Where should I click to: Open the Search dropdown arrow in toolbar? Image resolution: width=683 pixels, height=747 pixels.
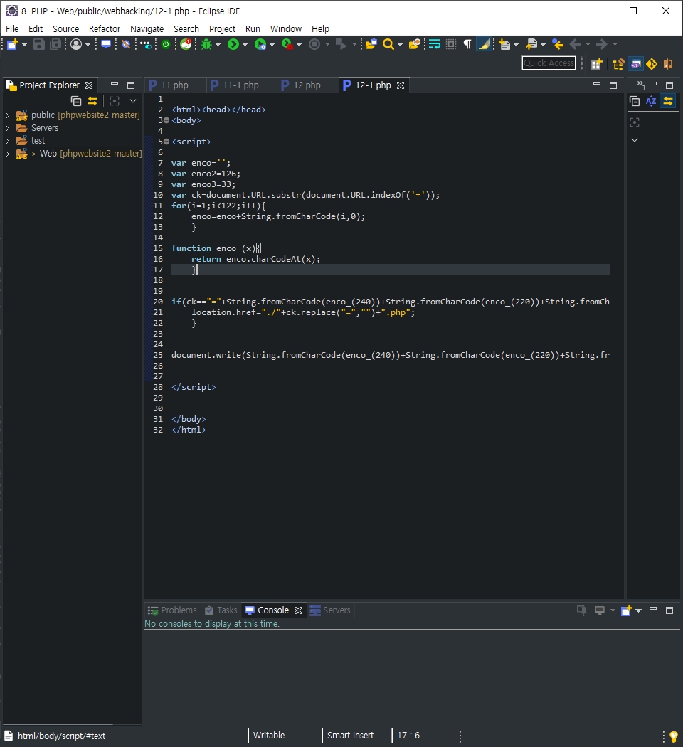point(400,44)
